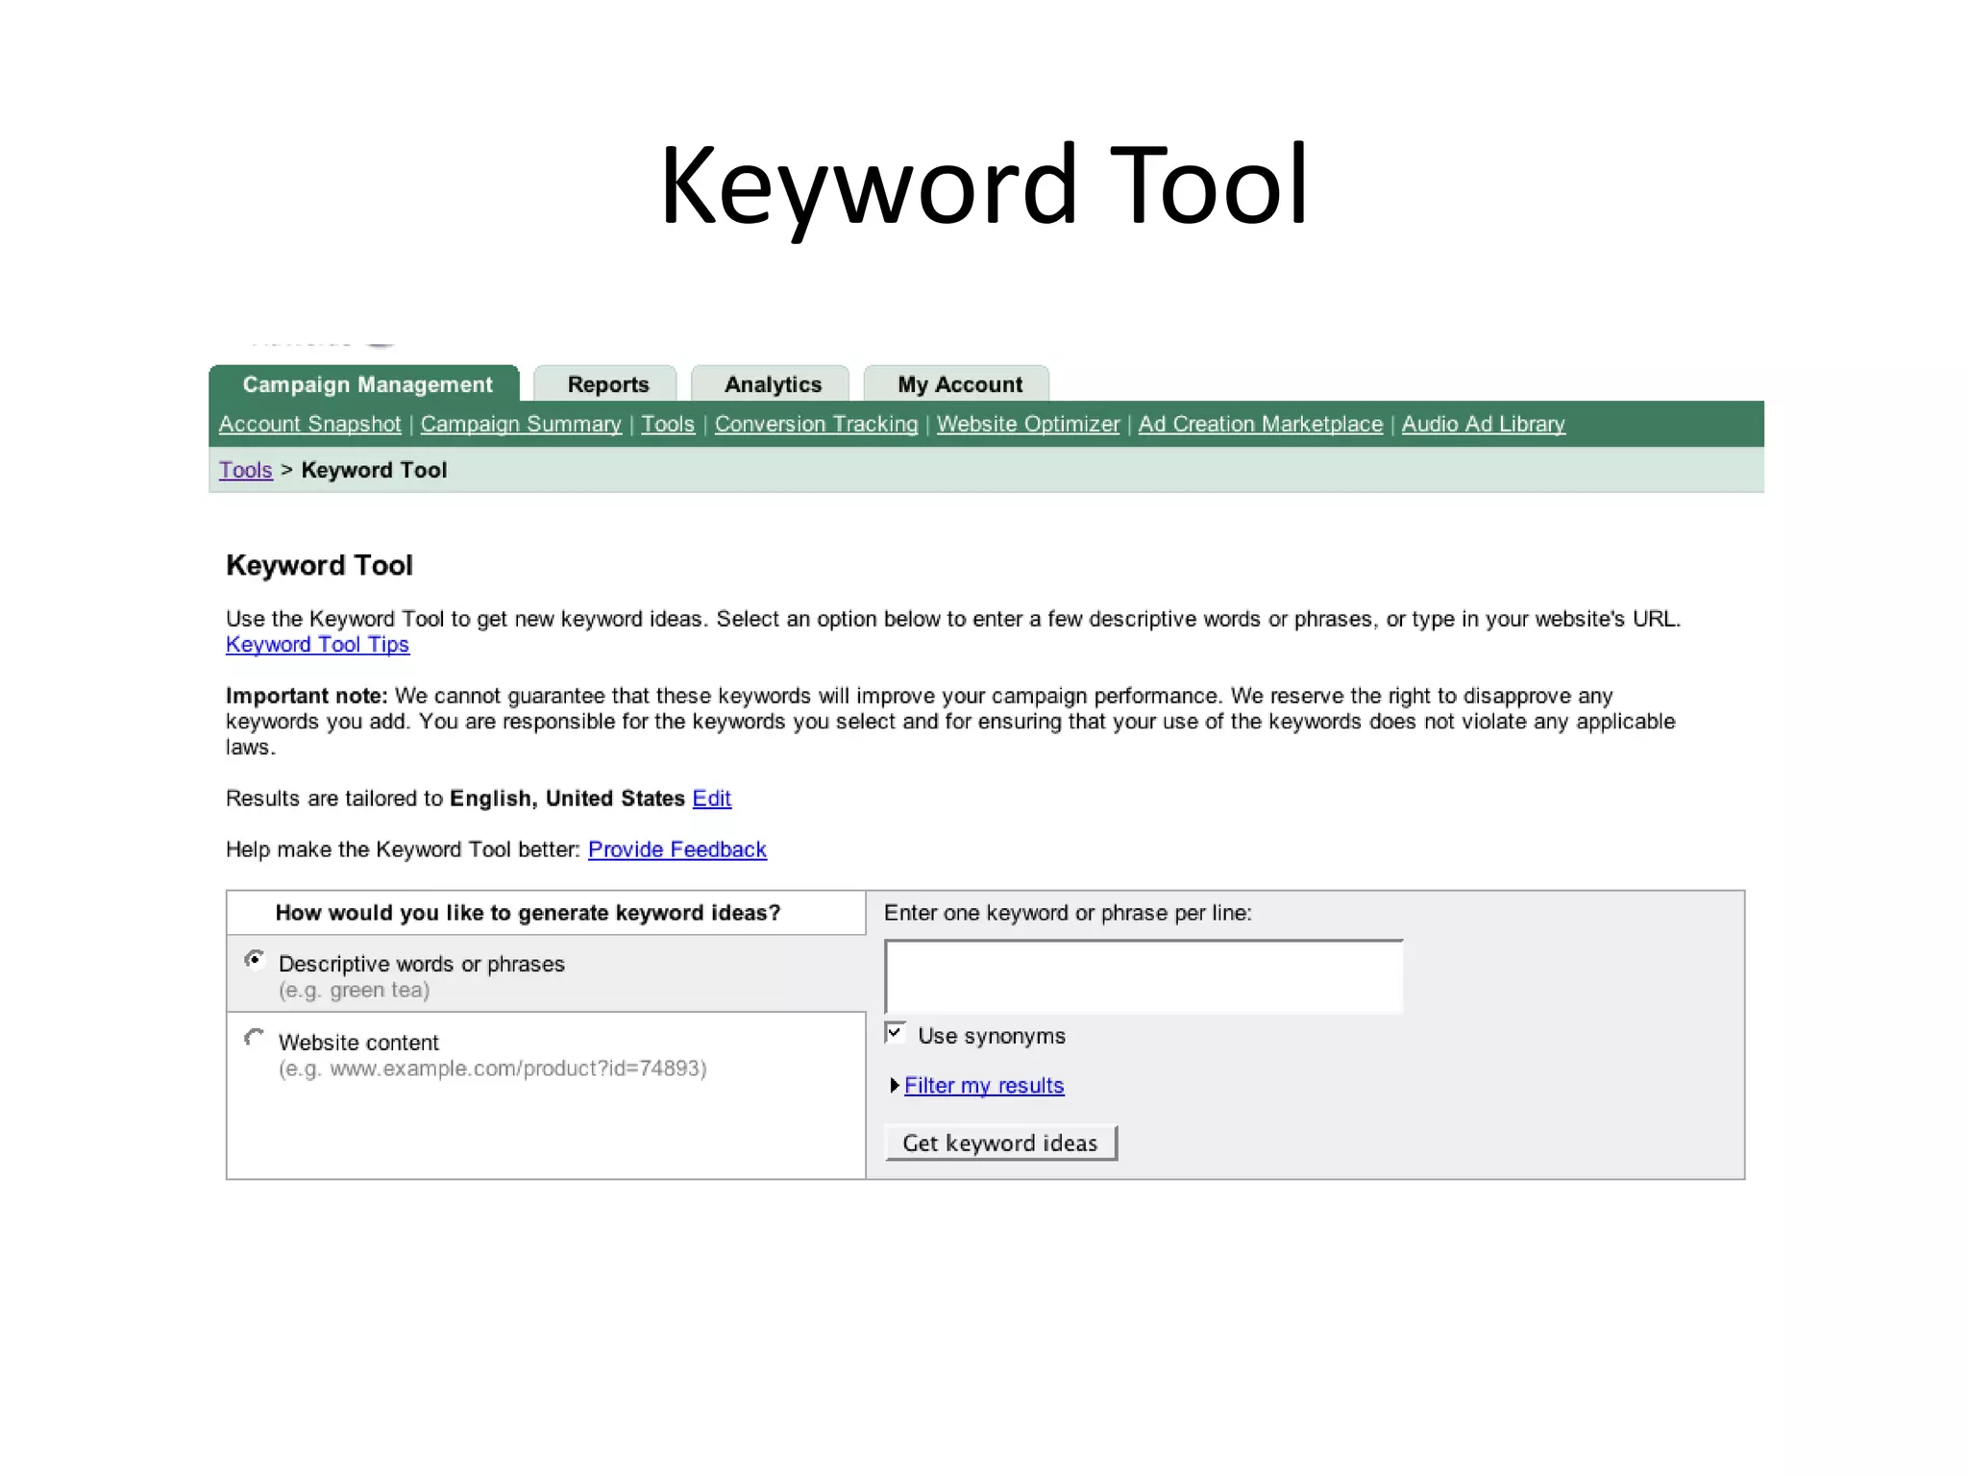
Task: Click the 'Important note:' bold text
Action: click(x=307, y=696)
